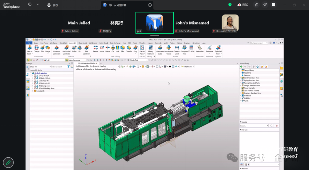Uncheck the S30-D-01-00A component checkbox
Viewport: 309px width, 170px height.
point(35,75)
